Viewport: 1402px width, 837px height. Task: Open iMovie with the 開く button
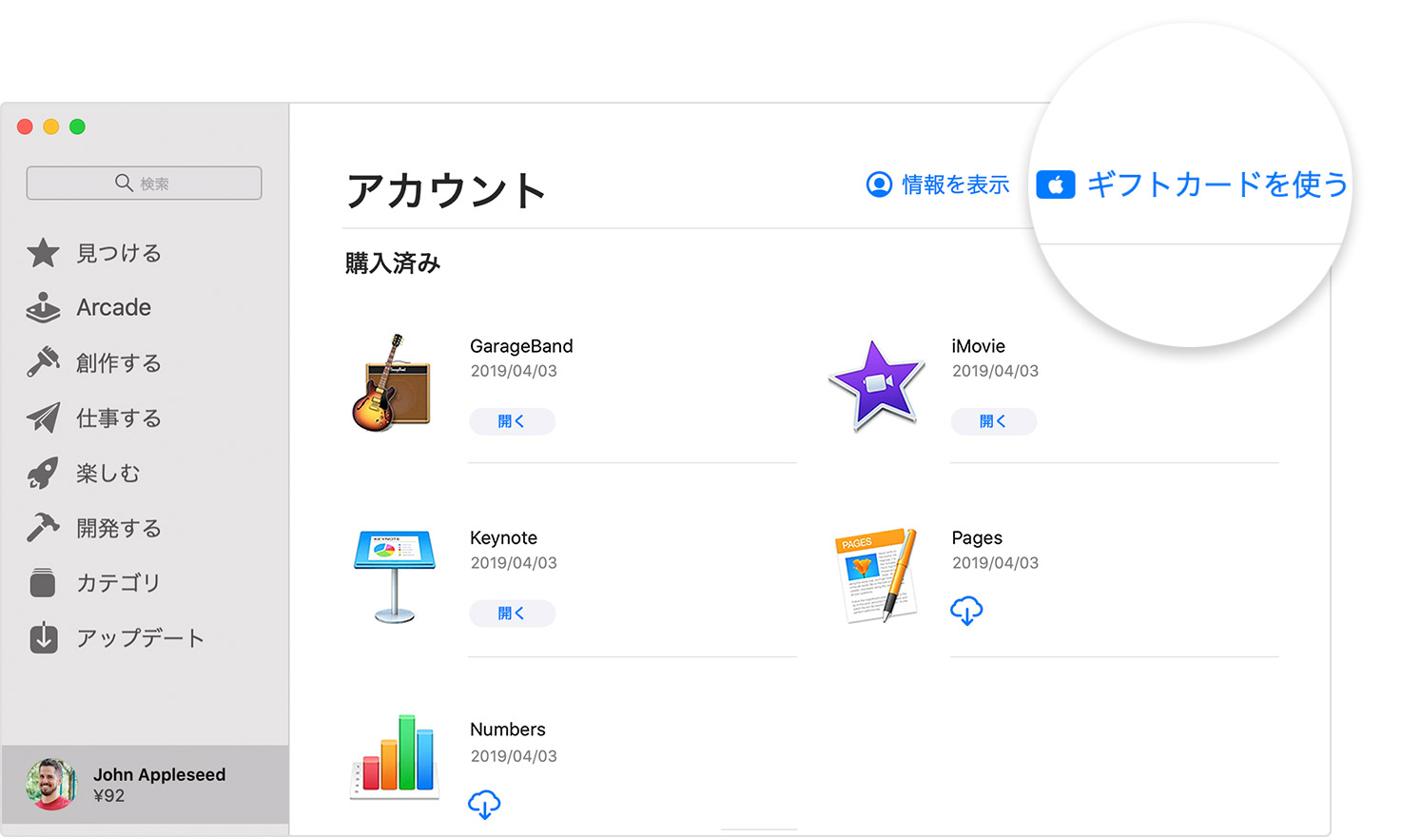click(994, 421)
